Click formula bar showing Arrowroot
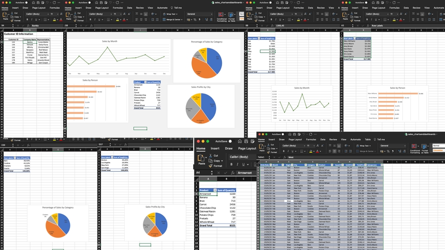 (245, 173)
